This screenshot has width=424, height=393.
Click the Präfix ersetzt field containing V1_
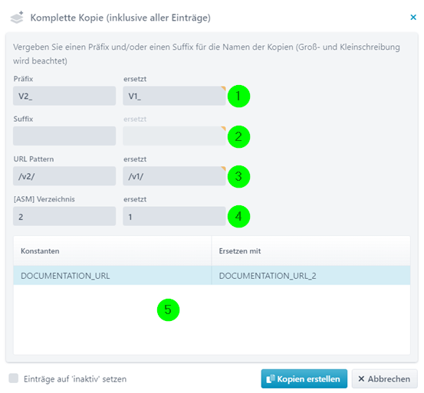(174, 96)
